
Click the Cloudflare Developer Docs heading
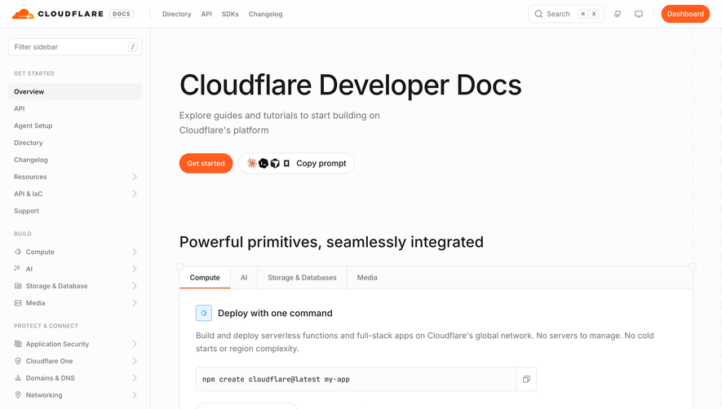(x=351, y=85)
